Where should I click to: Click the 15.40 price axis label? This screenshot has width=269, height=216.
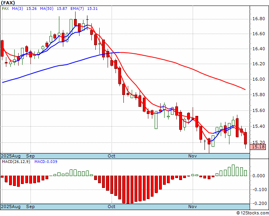tap(259, 127)
